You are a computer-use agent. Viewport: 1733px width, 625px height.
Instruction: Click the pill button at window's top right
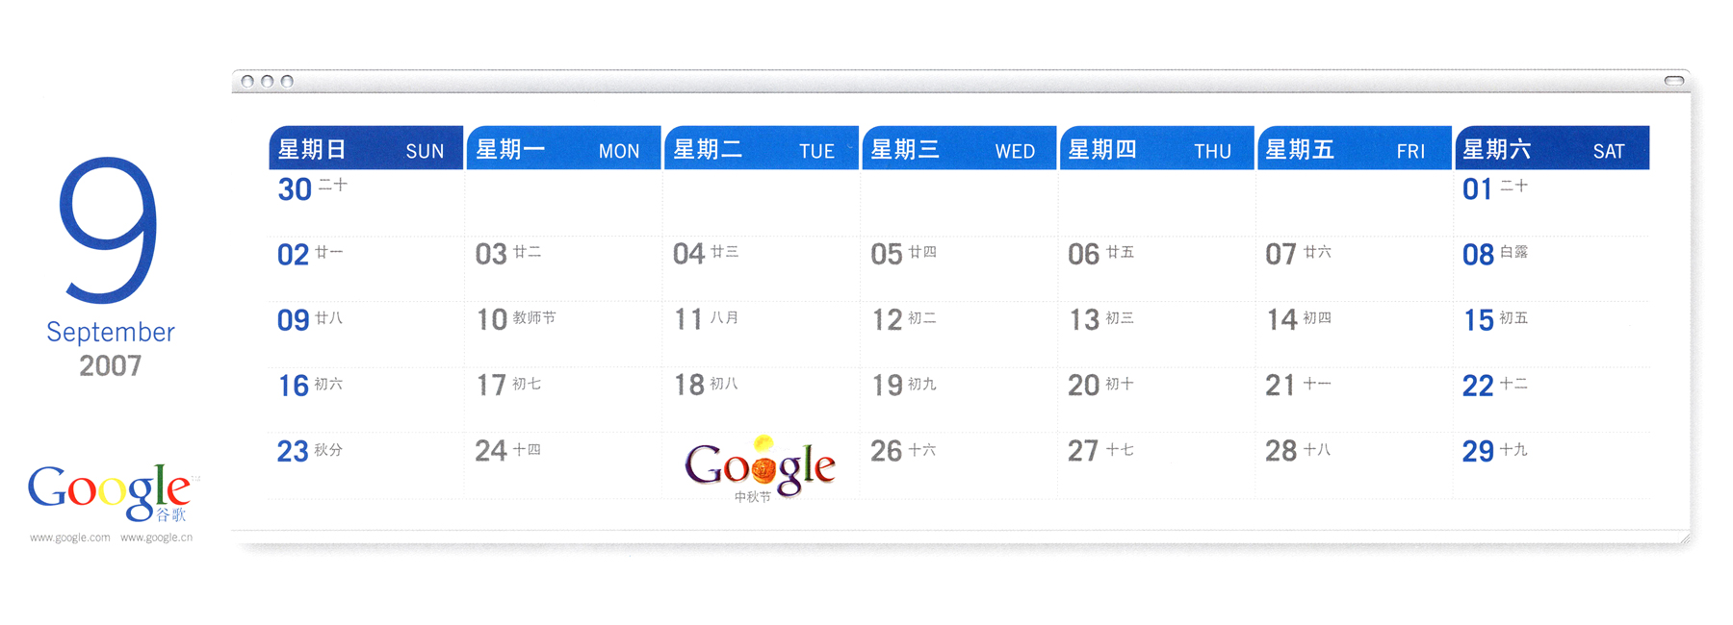coord(1676,81)
